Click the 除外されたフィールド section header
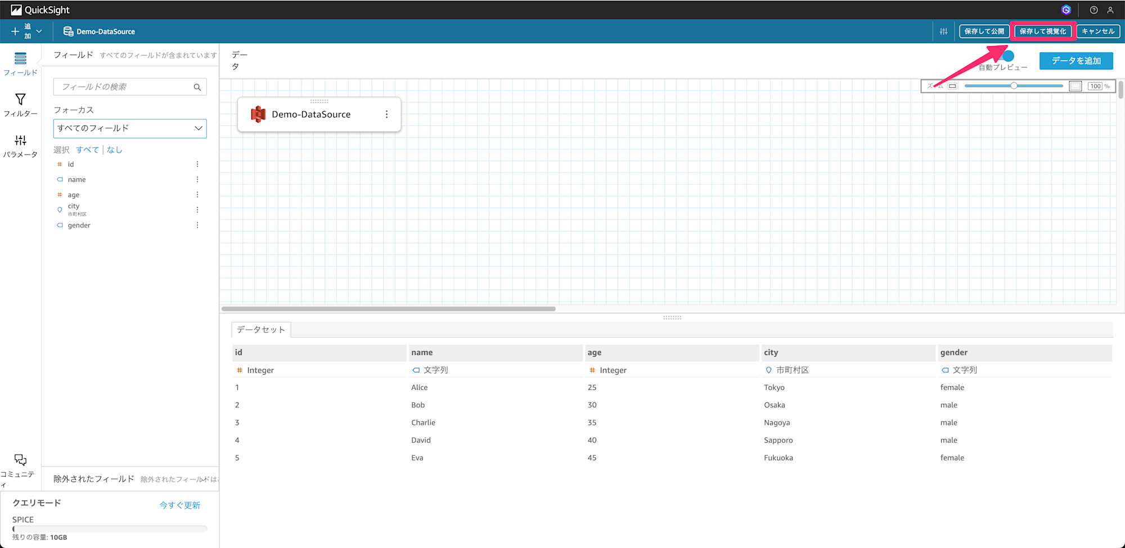 94,479
